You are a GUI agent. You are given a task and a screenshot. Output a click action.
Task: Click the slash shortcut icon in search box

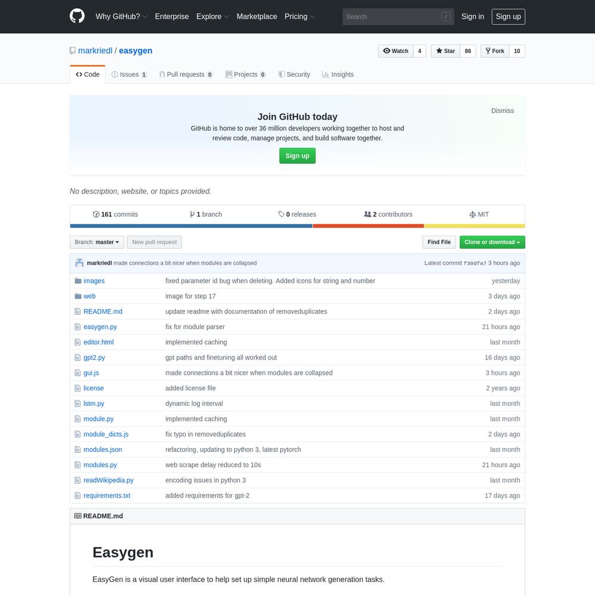[x=446, y=17]
